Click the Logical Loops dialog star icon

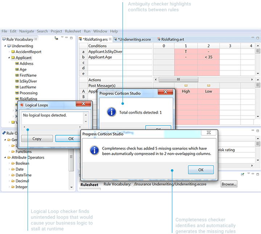(x=22, y=105)
